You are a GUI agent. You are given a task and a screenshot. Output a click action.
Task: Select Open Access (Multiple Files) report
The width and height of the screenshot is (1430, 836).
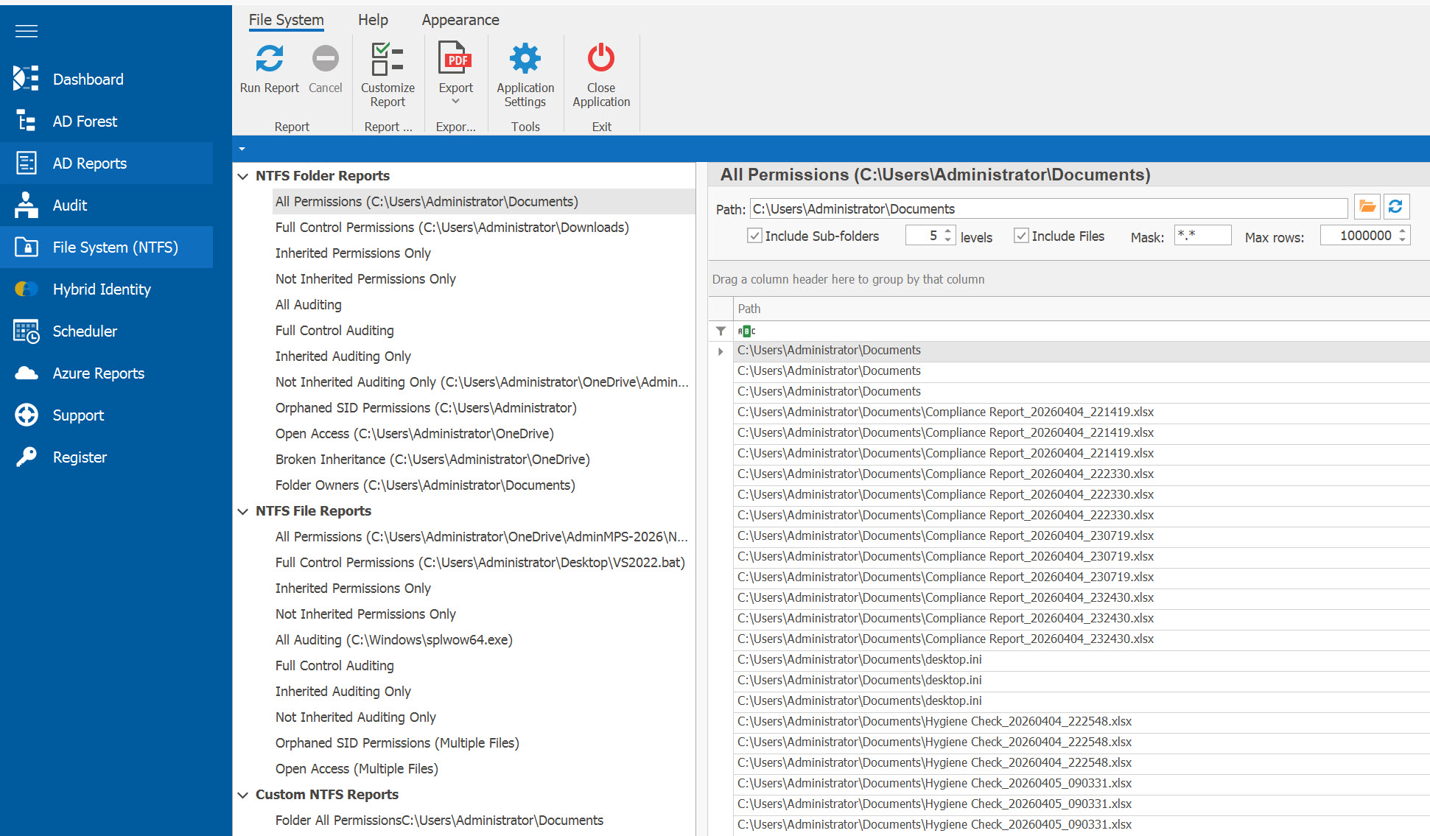point(357,769)
